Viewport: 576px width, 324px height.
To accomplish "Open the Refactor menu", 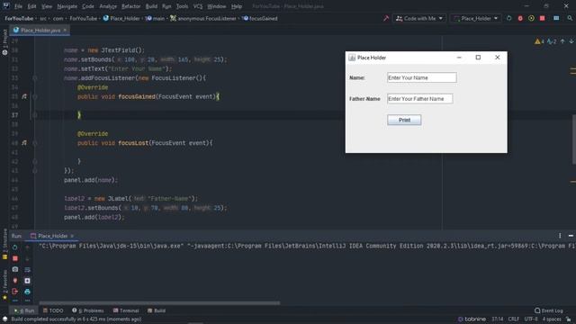I will coord(130,6).
